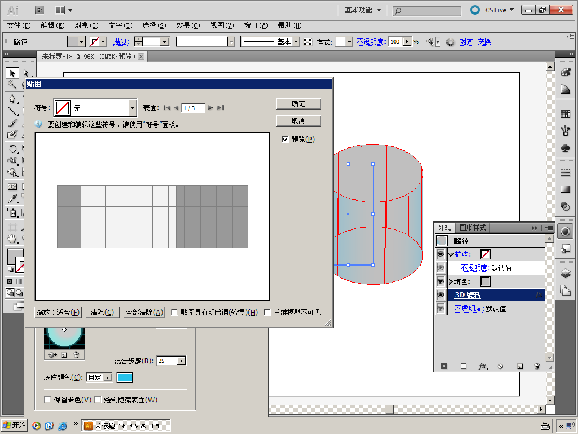Click the 全部清除(A) button
Screen dimensions: 578x434
(x=144, y=312)
